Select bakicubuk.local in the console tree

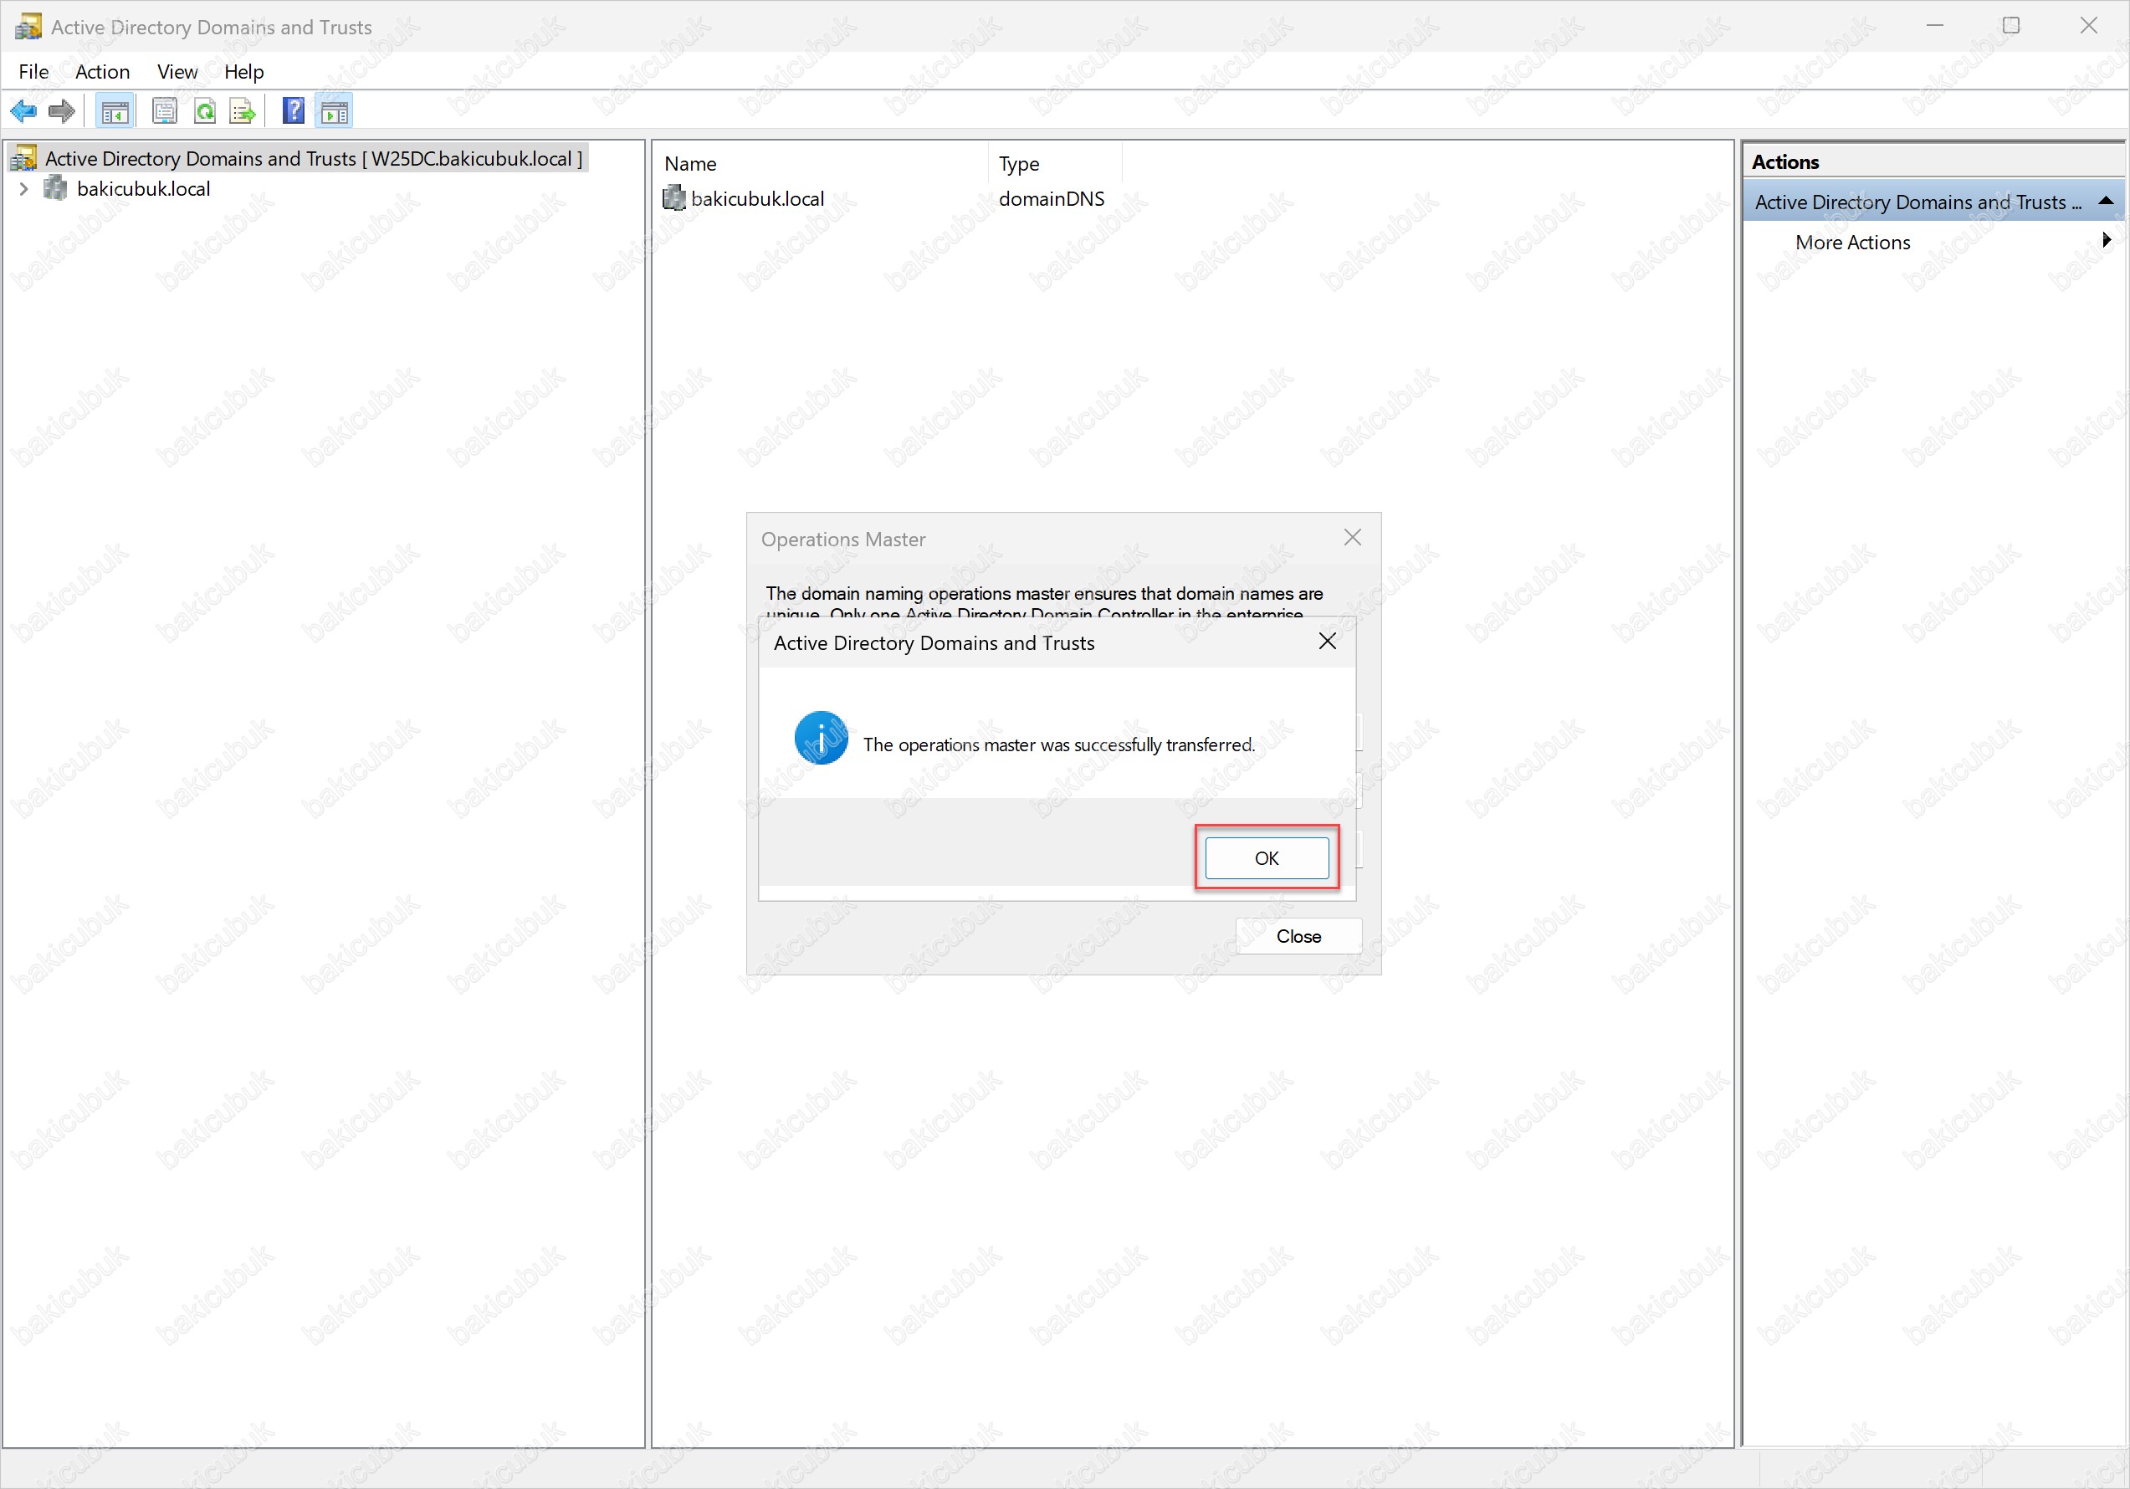point(144,188)
